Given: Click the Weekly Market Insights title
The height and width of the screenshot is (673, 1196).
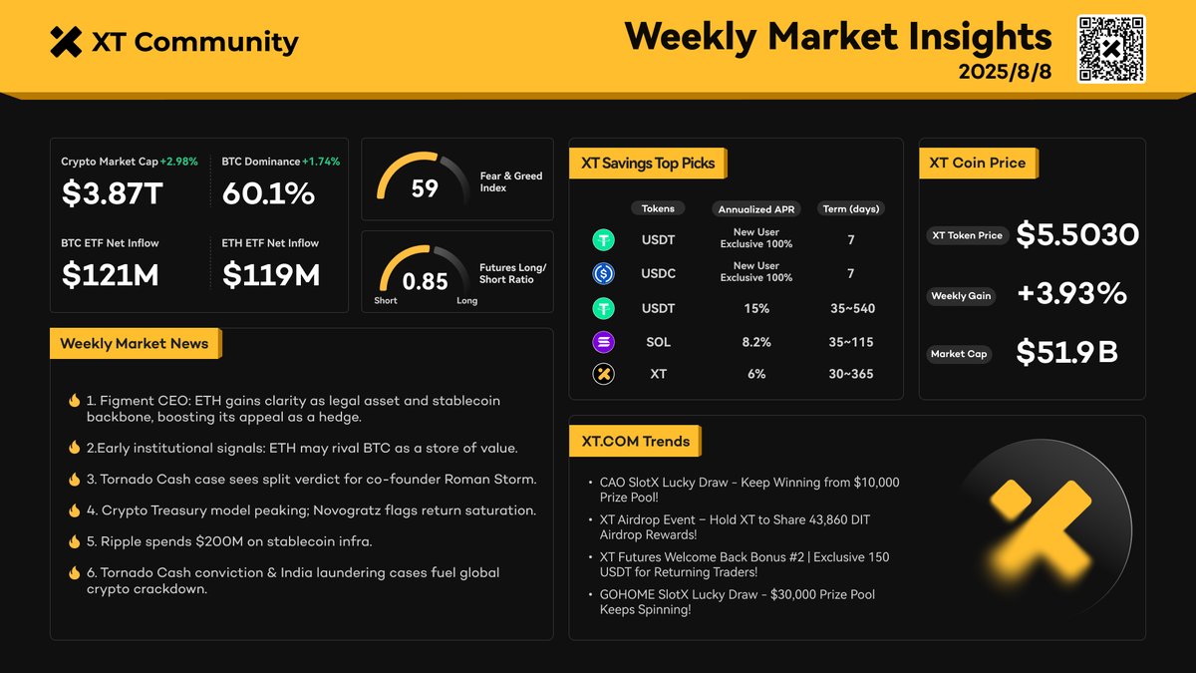Looking at the screenshot, I should point(838,37).
